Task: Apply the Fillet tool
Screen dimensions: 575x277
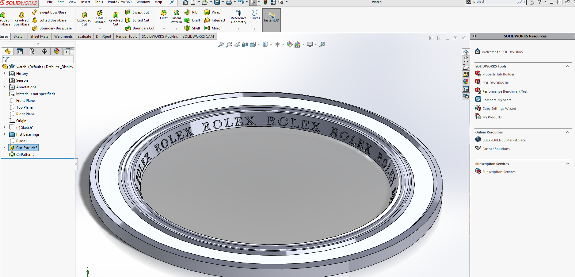Action: pos(164,15)
